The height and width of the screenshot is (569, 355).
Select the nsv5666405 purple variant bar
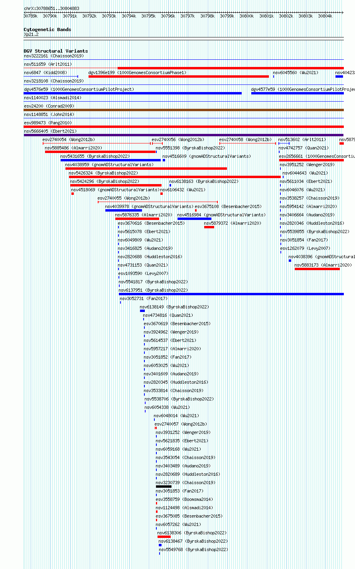click(184, 135)
